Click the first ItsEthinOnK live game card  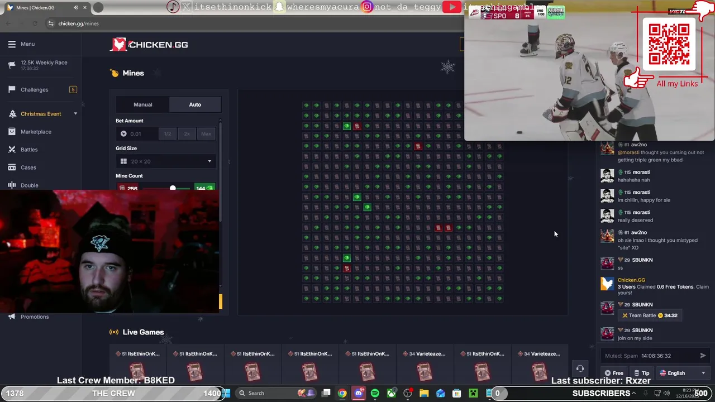tap(137, 366)
